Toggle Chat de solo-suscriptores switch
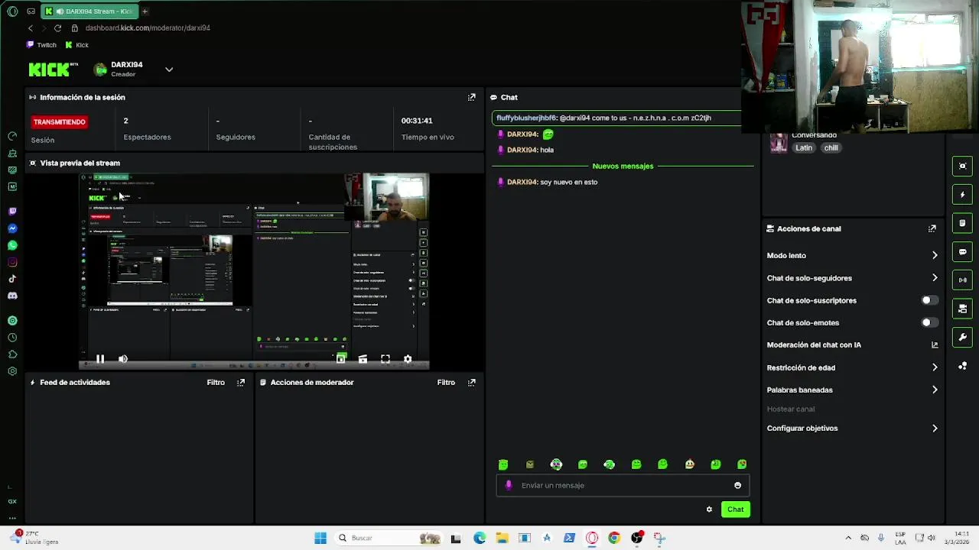Screen dimensions: 979x550 click(929, 300)
